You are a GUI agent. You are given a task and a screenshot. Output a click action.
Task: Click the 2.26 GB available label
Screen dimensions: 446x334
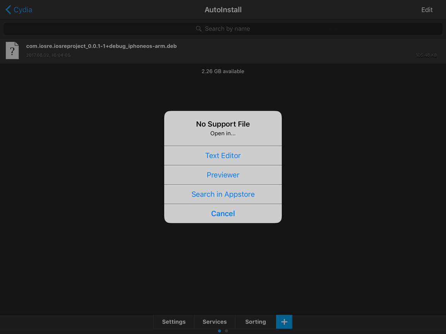[x=223, y=71]
